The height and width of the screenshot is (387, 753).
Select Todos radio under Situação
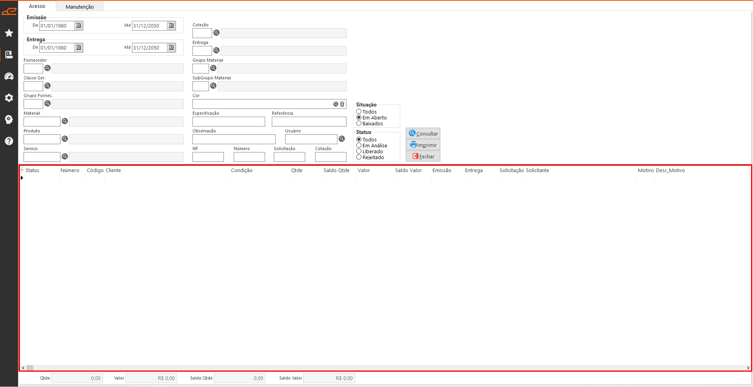click(359, 112)
